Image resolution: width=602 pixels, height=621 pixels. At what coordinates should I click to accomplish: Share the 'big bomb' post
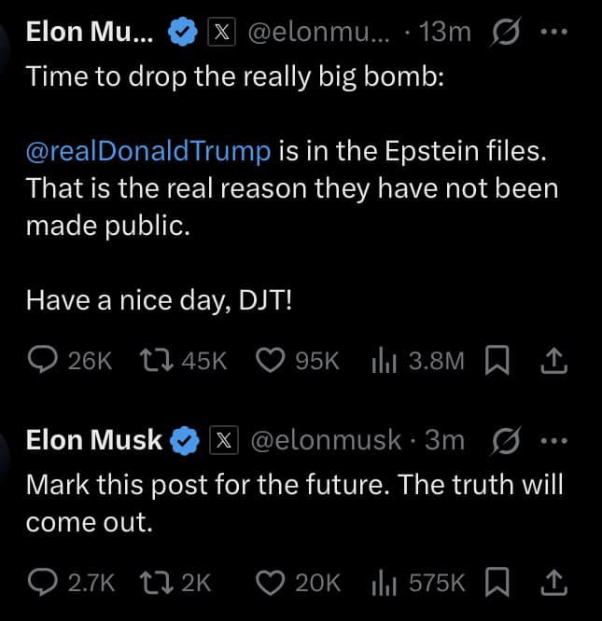coord(555,361)
